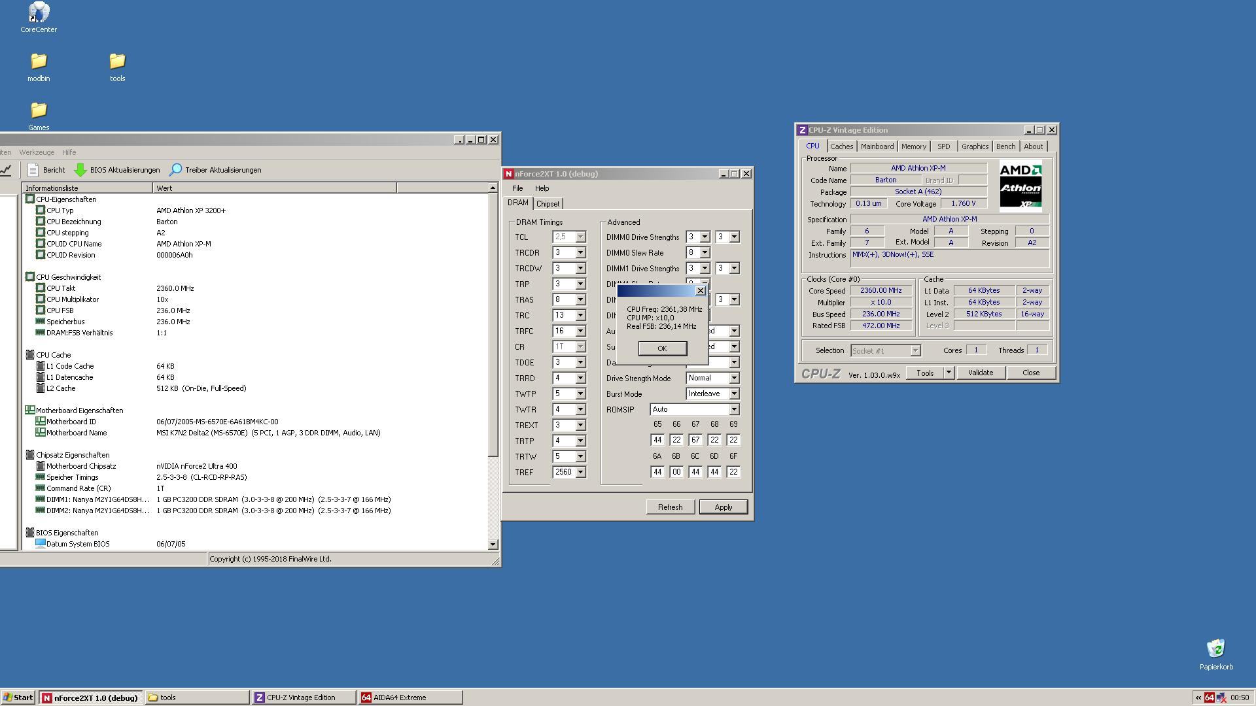Select the Chipsatz Eigenschaften group icon
1256x706 pixels.
coord(30,455)
